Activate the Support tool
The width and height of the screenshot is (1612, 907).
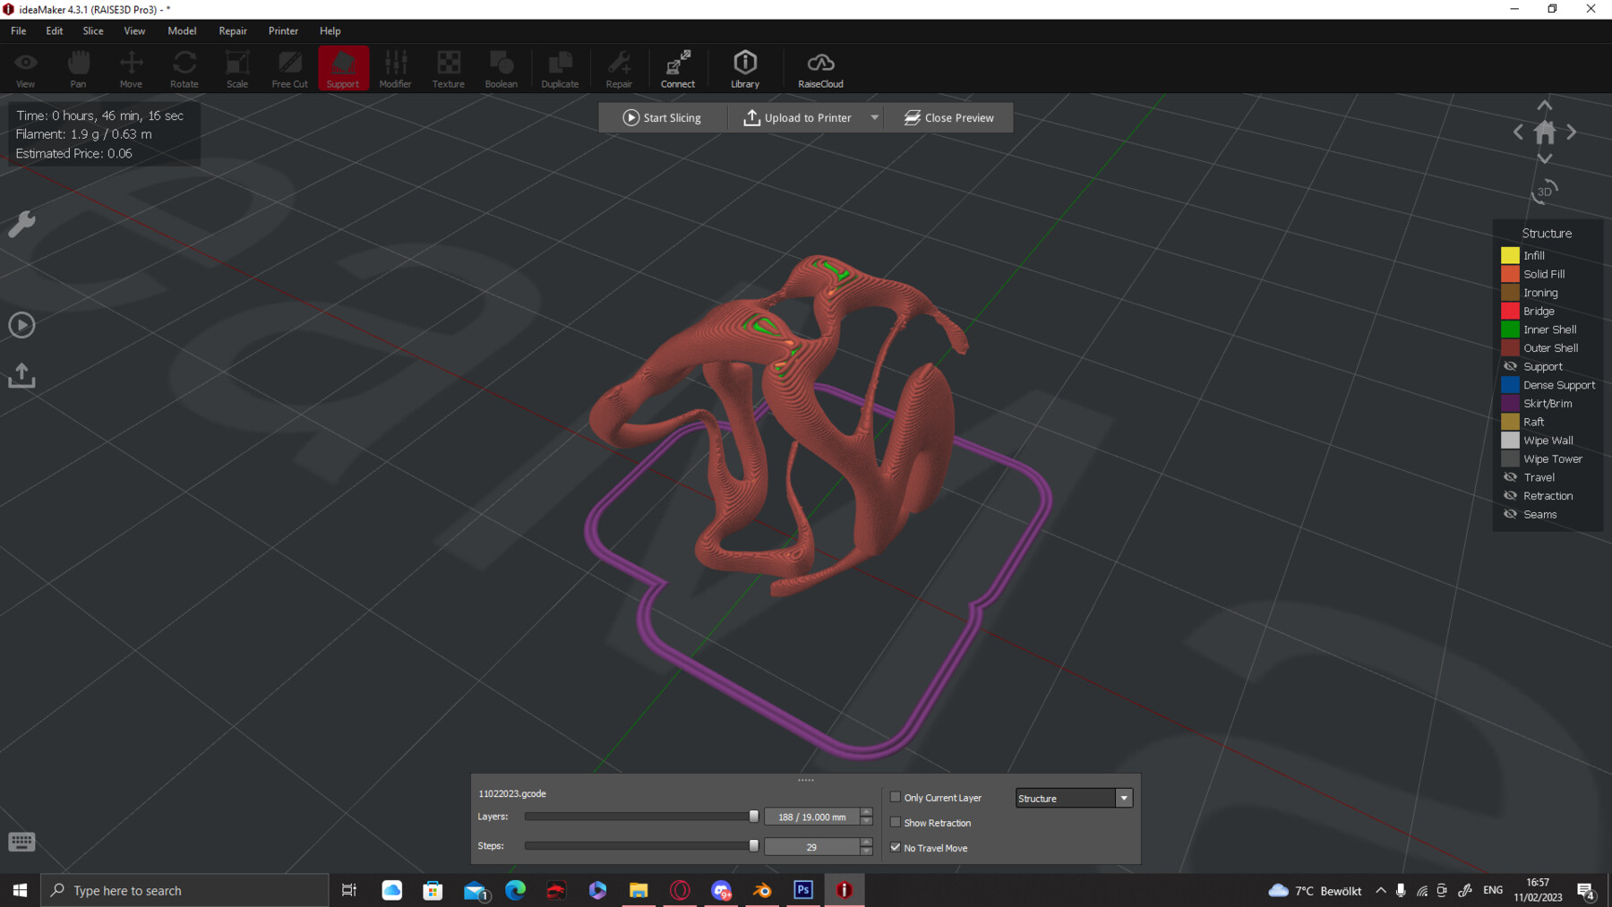343,68
